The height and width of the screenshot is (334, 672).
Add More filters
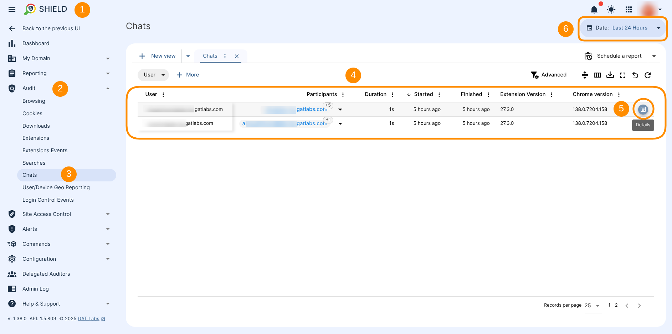188,75
